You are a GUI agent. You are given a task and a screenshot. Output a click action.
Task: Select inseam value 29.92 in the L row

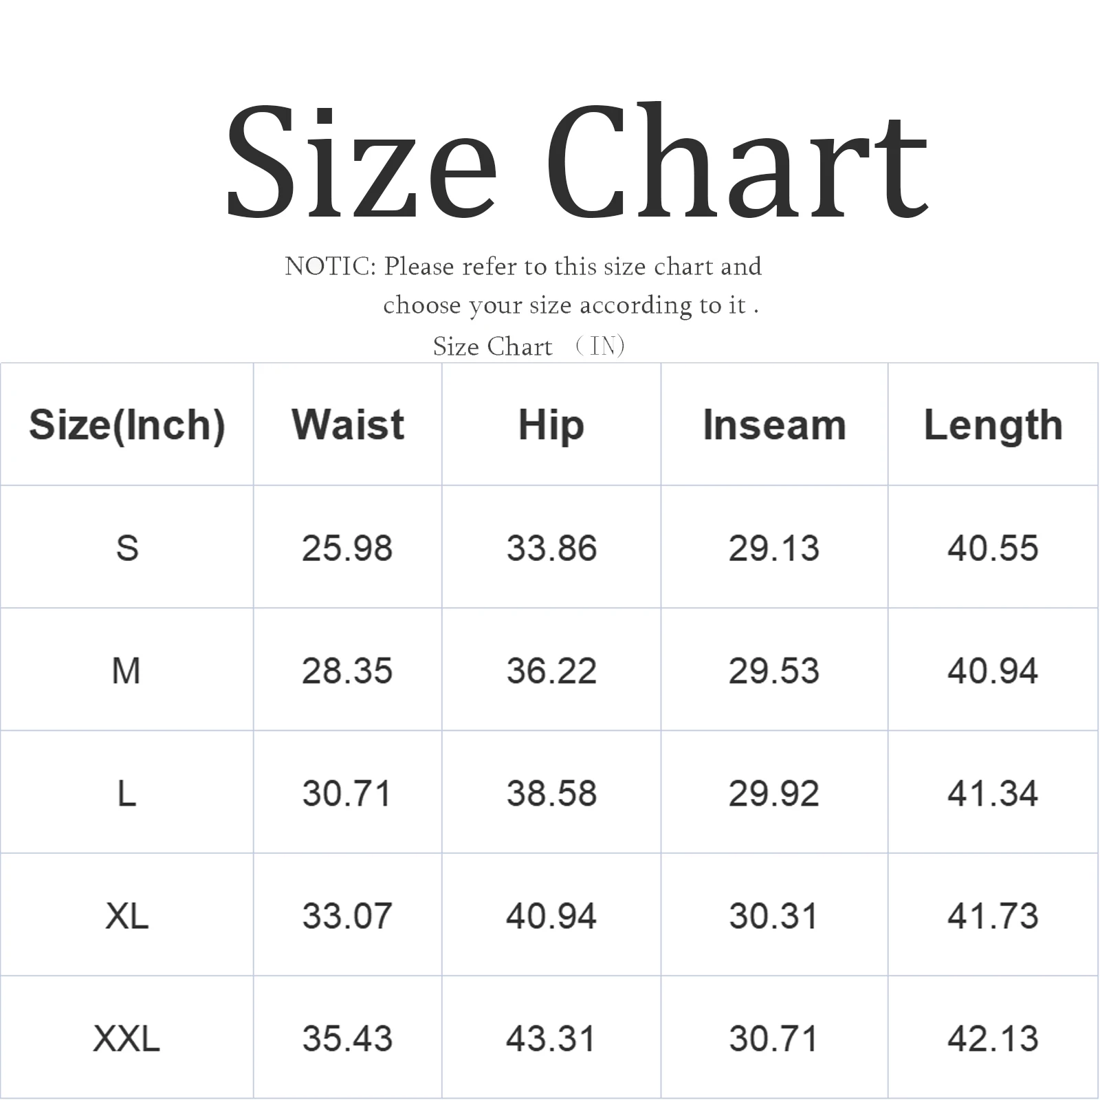coord(774,793)
